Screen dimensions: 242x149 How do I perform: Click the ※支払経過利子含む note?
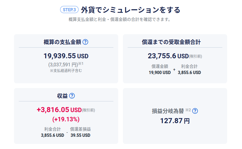tap(66, 70)
